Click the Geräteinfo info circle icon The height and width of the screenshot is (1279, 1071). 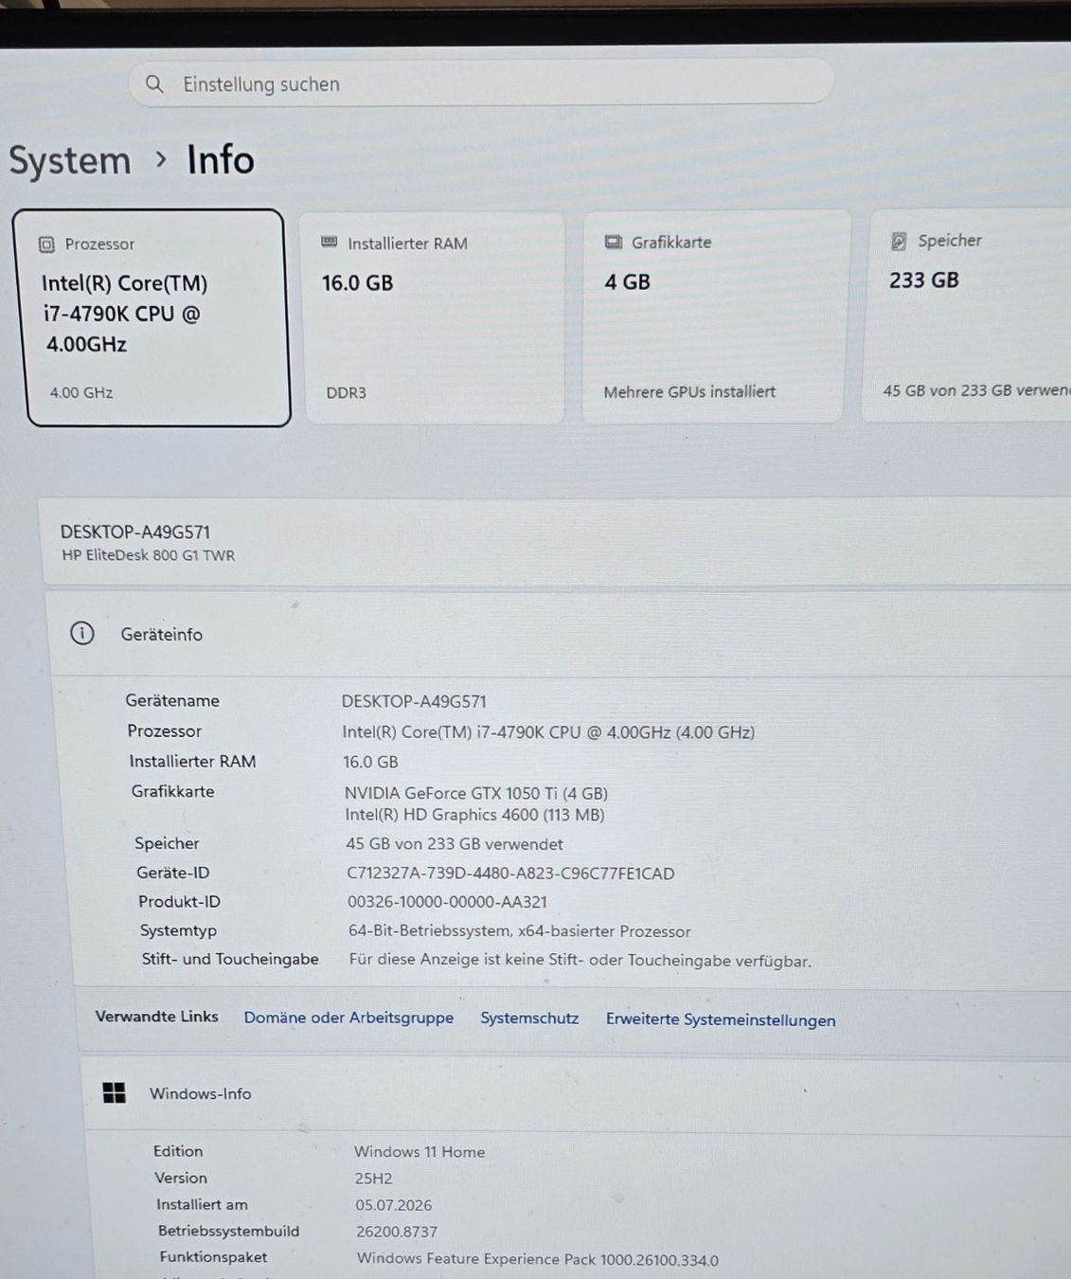82,633
